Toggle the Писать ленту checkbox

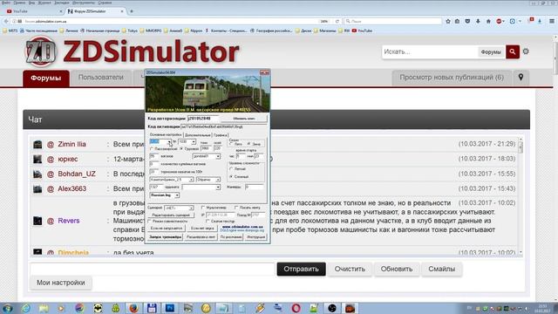(236, 208)
